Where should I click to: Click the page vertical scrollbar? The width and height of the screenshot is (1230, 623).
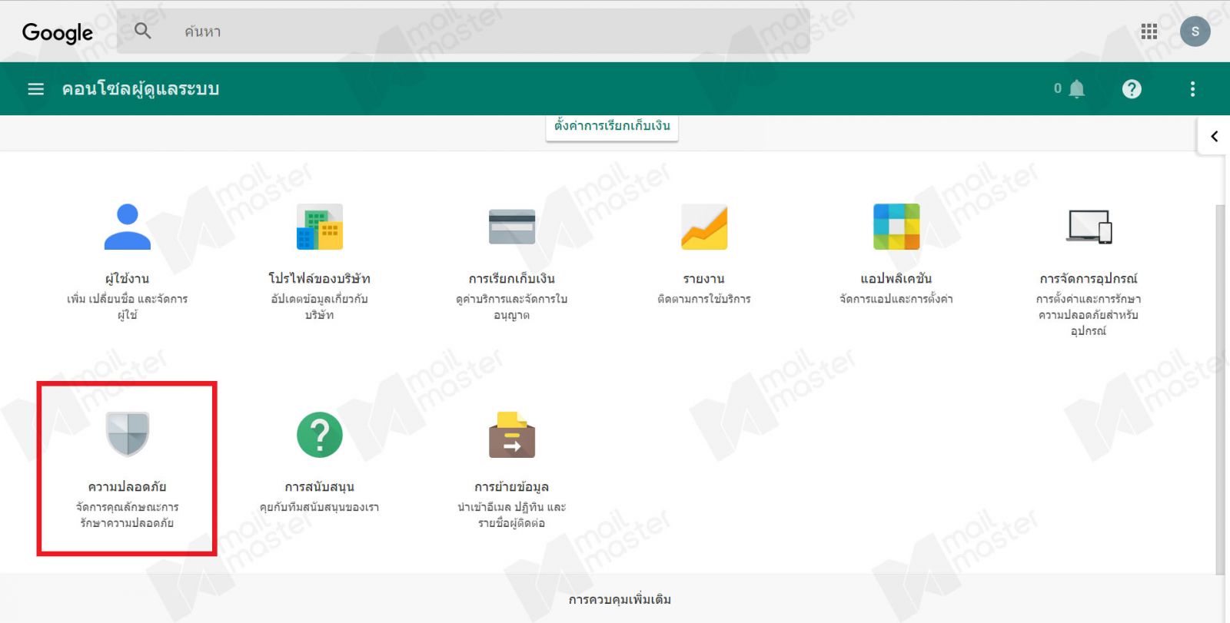(x=1220, y=390)
